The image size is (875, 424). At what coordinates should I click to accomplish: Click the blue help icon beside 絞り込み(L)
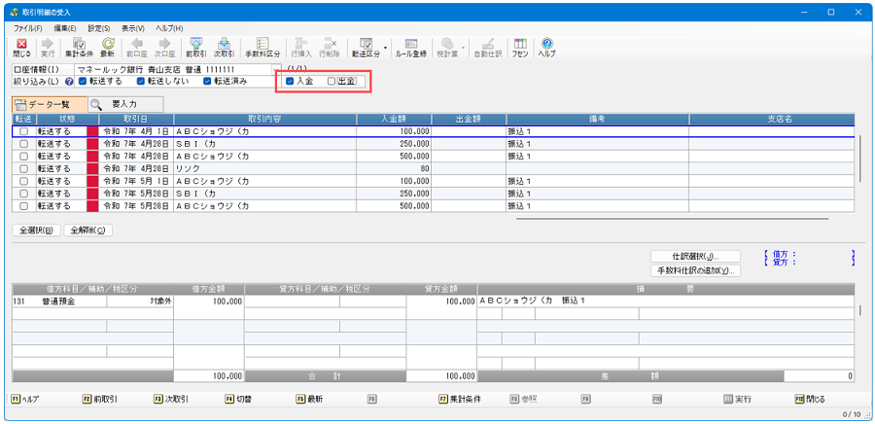[x=69, y=82]
